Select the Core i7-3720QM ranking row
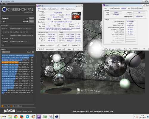This screenshot has width=149, height=119. pyautogui.click(x=18, y=72)
